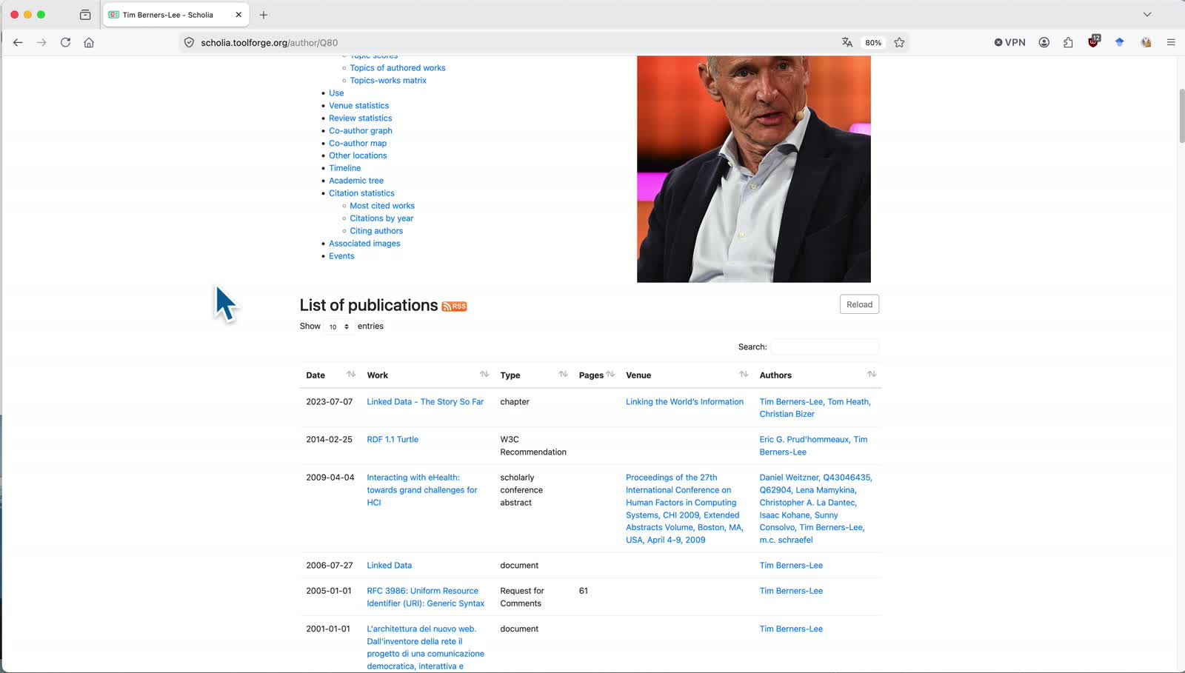Click the RSS feed icon beside List of publications

(454, 307)
